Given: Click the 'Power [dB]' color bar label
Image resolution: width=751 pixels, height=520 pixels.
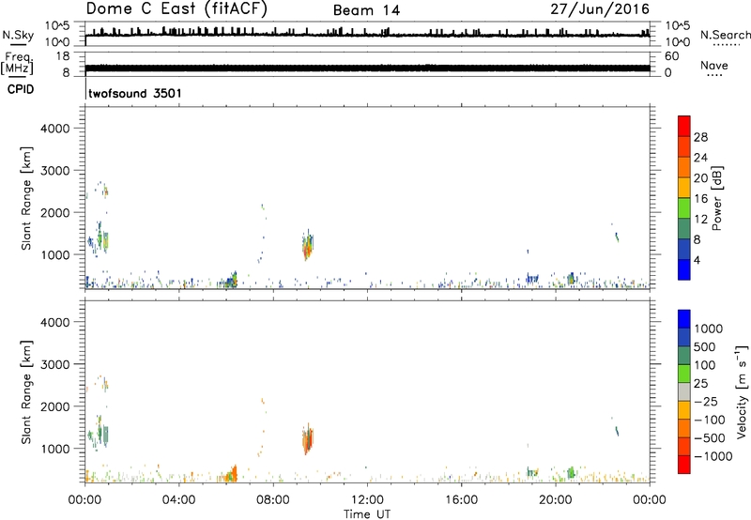Looking at the screenshot, I should pyautogui.click(x=717, y=198).
